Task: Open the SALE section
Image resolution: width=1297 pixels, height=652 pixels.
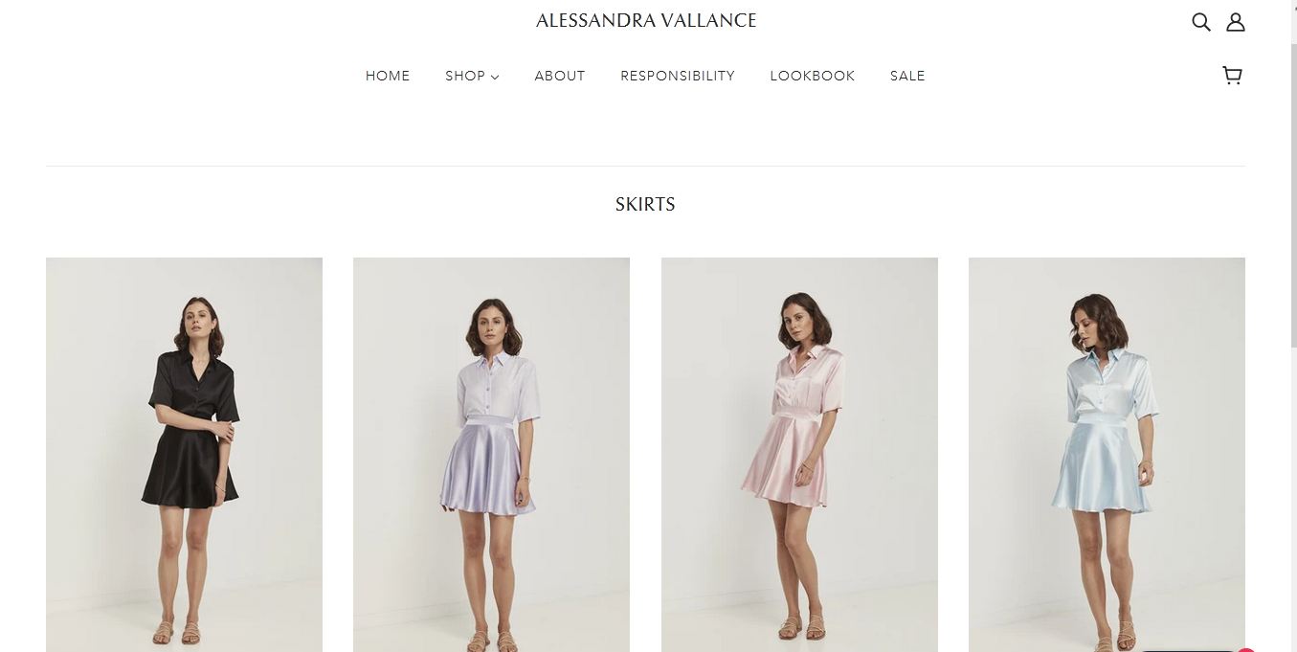Action: coord(907,76)
